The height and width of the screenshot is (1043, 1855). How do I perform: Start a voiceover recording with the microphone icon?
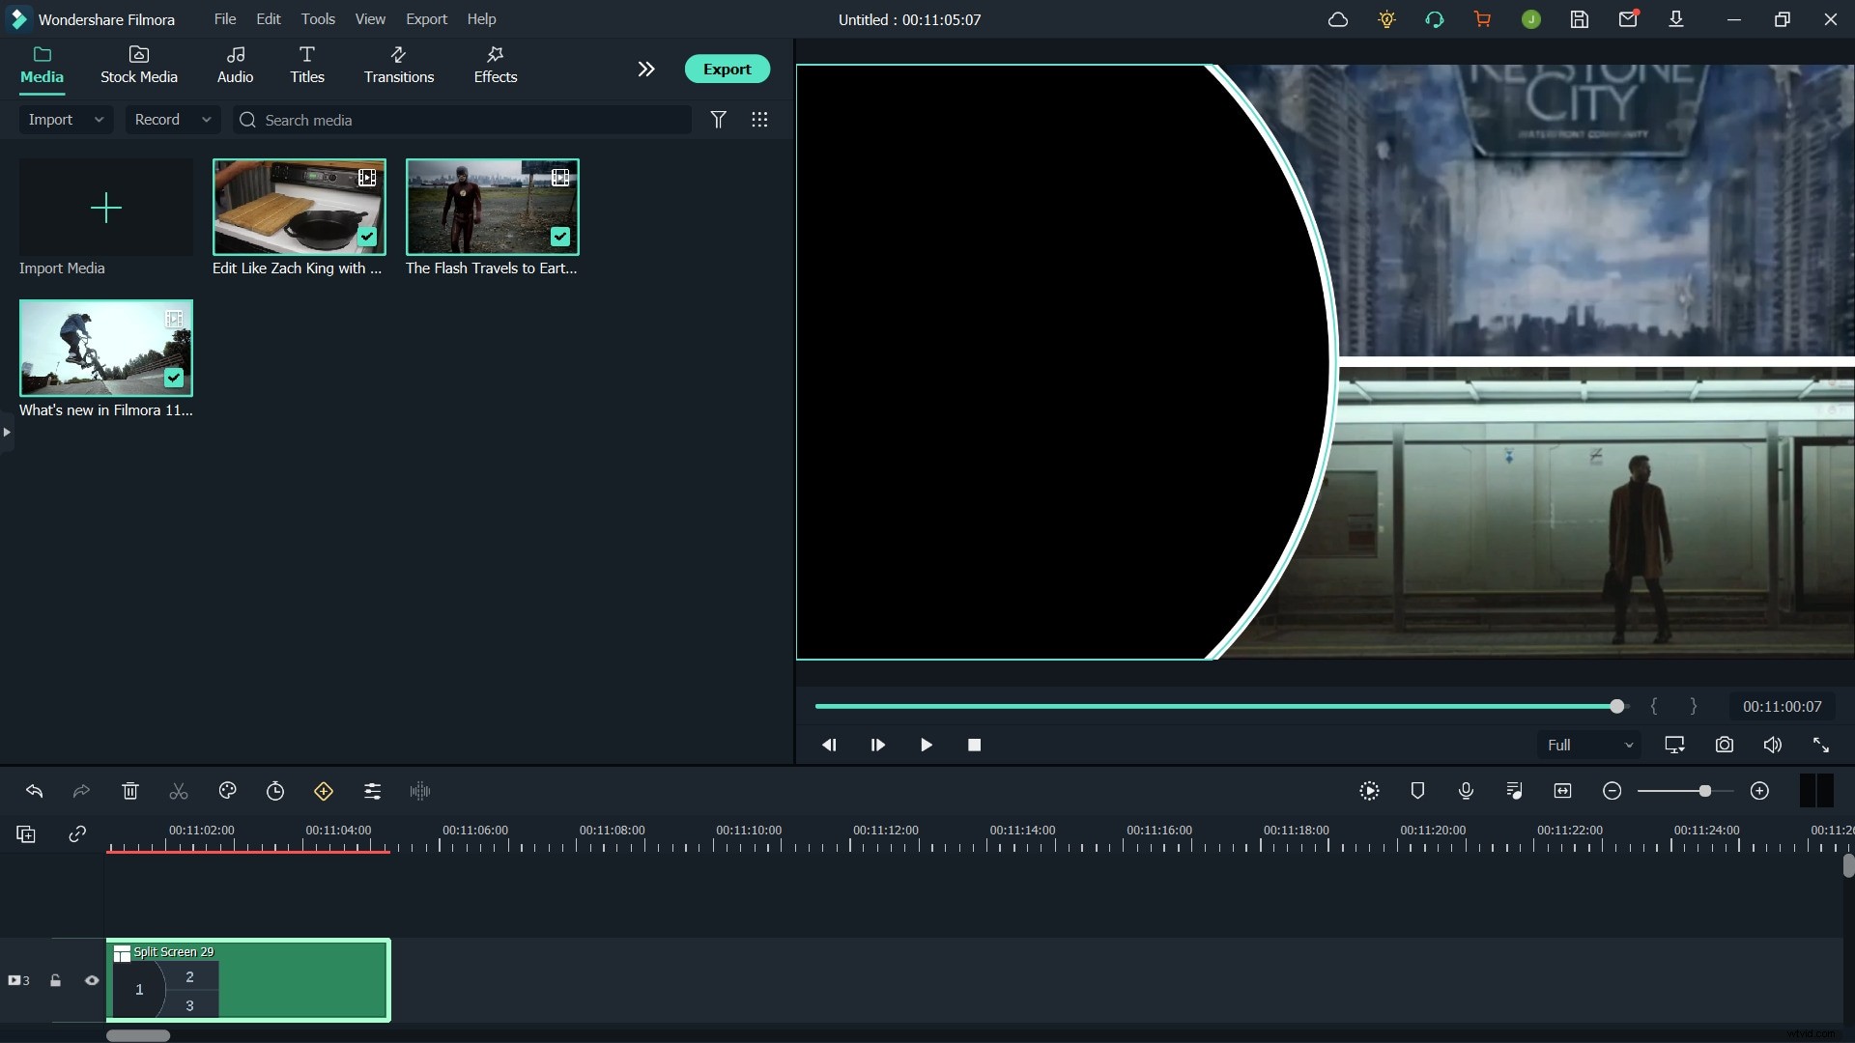[1466, 791]
